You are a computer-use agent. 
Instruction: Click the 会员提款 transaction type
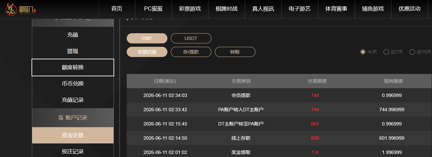click(x=241, y=95)
